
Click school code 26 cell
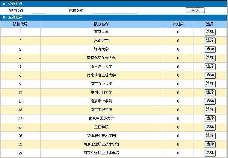pos(20,136)
